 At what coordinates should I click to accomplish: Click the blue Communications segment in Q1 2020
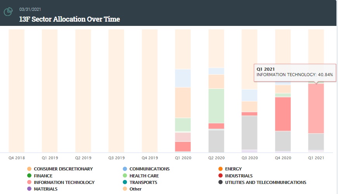(x=183, y=78)
